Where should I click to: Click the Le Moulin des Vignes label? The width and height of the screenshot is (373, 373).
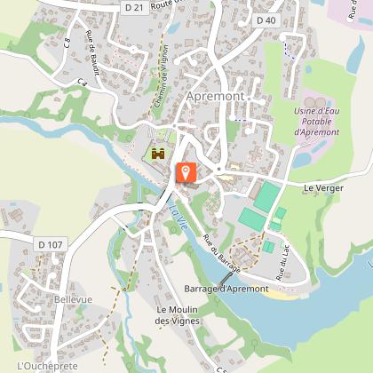click(x=177, y=315)
